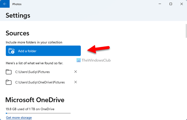The image size is (187, 120).
Task: Click the back arrow in title bar
Action: tap(5, 4)
